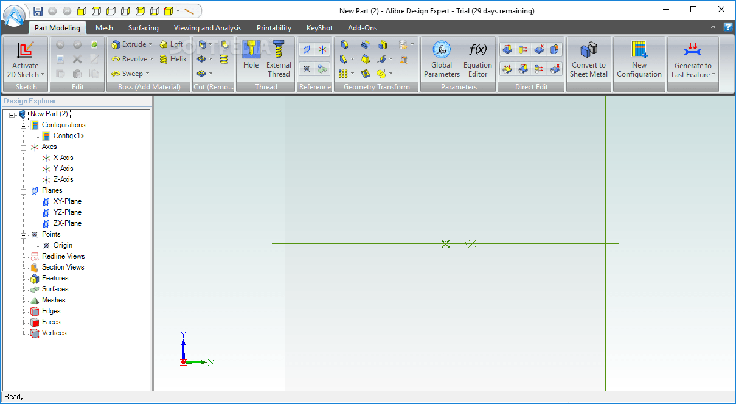
Task: Create a New Configuration
Action: (x=639, y=59)
